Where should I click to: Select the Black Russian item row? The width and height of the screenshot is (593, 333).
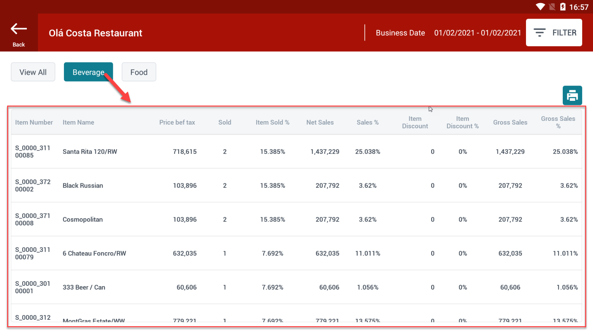(x=83, y=186)
